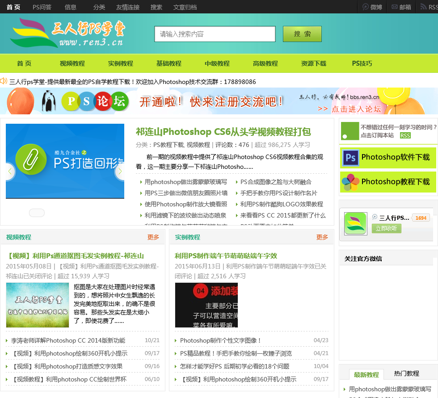Click Photoshop软件下载 banner button

click(x=388, y=158)
